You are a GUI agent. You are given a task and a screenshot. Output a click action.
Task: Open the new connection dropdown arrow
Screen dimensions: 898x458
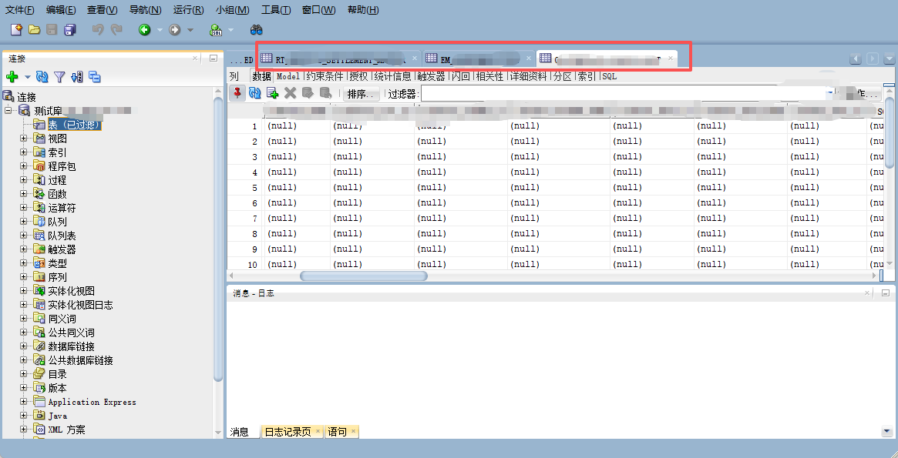(27, 77)
